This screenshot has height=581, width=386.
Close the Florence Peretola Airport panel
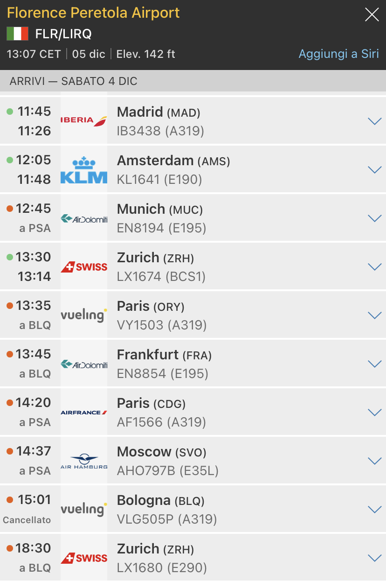(x=372, y=15)
